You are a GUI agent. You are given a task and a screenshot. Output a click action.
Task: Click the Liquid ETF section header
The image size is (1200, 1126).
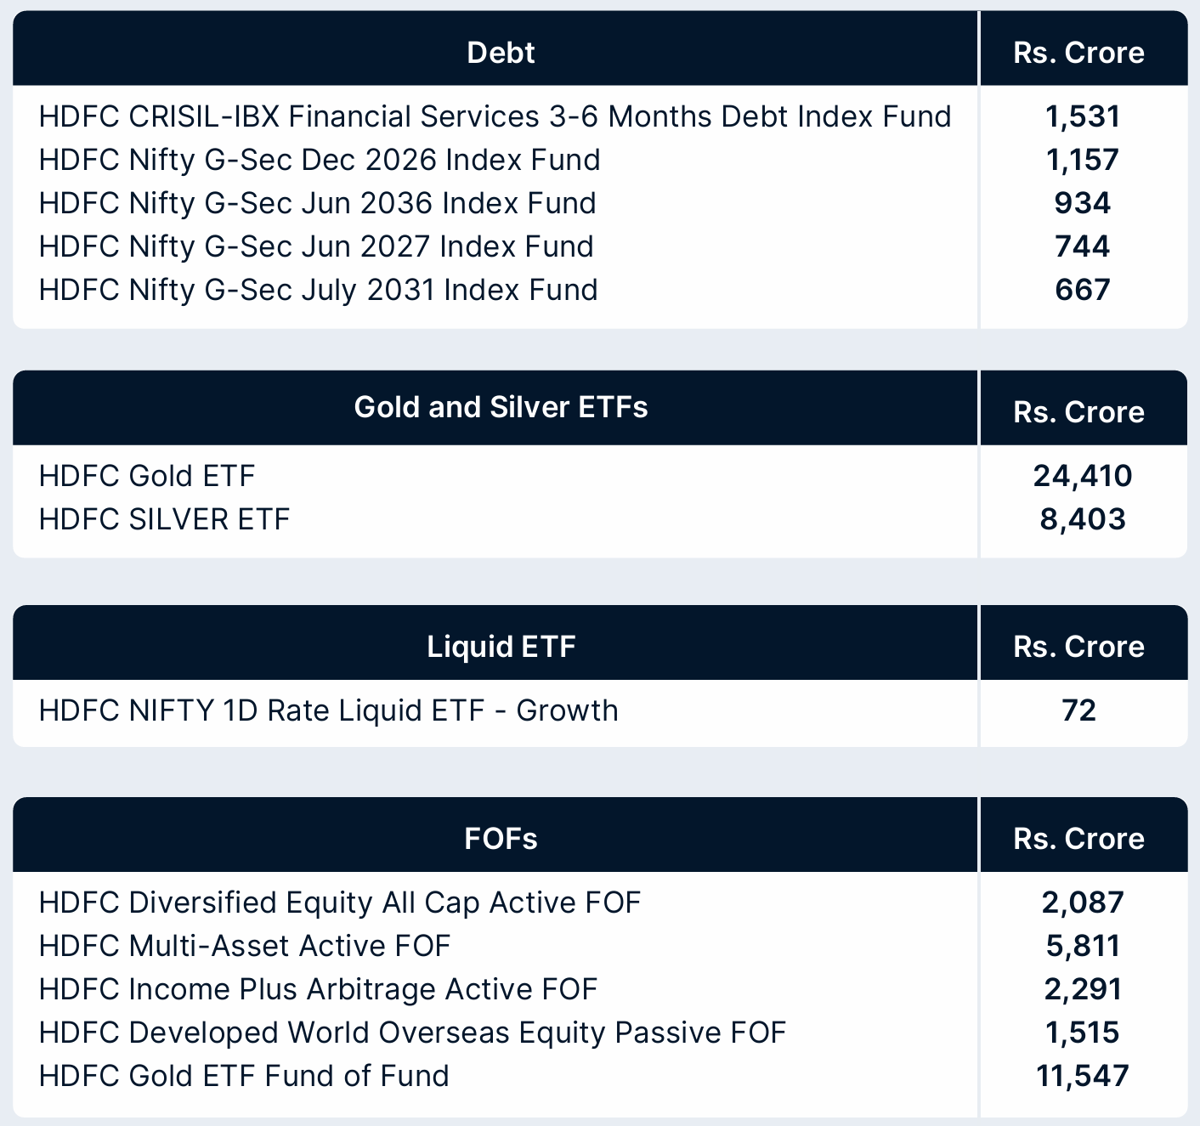click(x=501, y=647)
